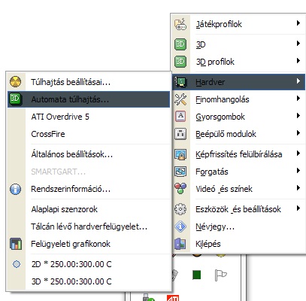Open the Névjegy about entry
Viewport: 306px width, 301px height.
215,227
